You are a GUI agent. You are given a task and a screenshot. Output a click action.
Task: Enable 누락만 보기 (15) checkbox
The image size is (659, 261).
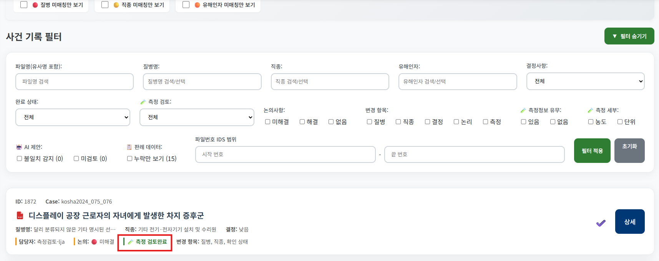pyautogui.click(x=130, y=159)
